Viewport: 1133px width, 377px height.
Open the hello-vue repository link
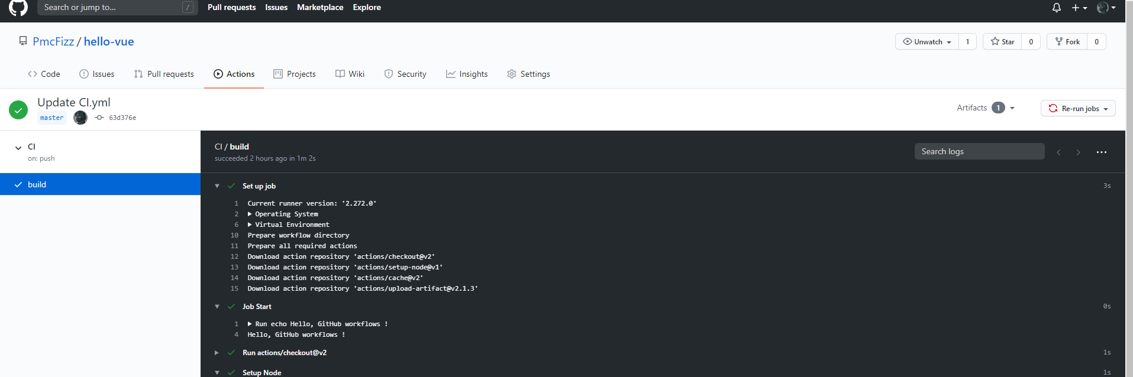click(x=109, y=41)
